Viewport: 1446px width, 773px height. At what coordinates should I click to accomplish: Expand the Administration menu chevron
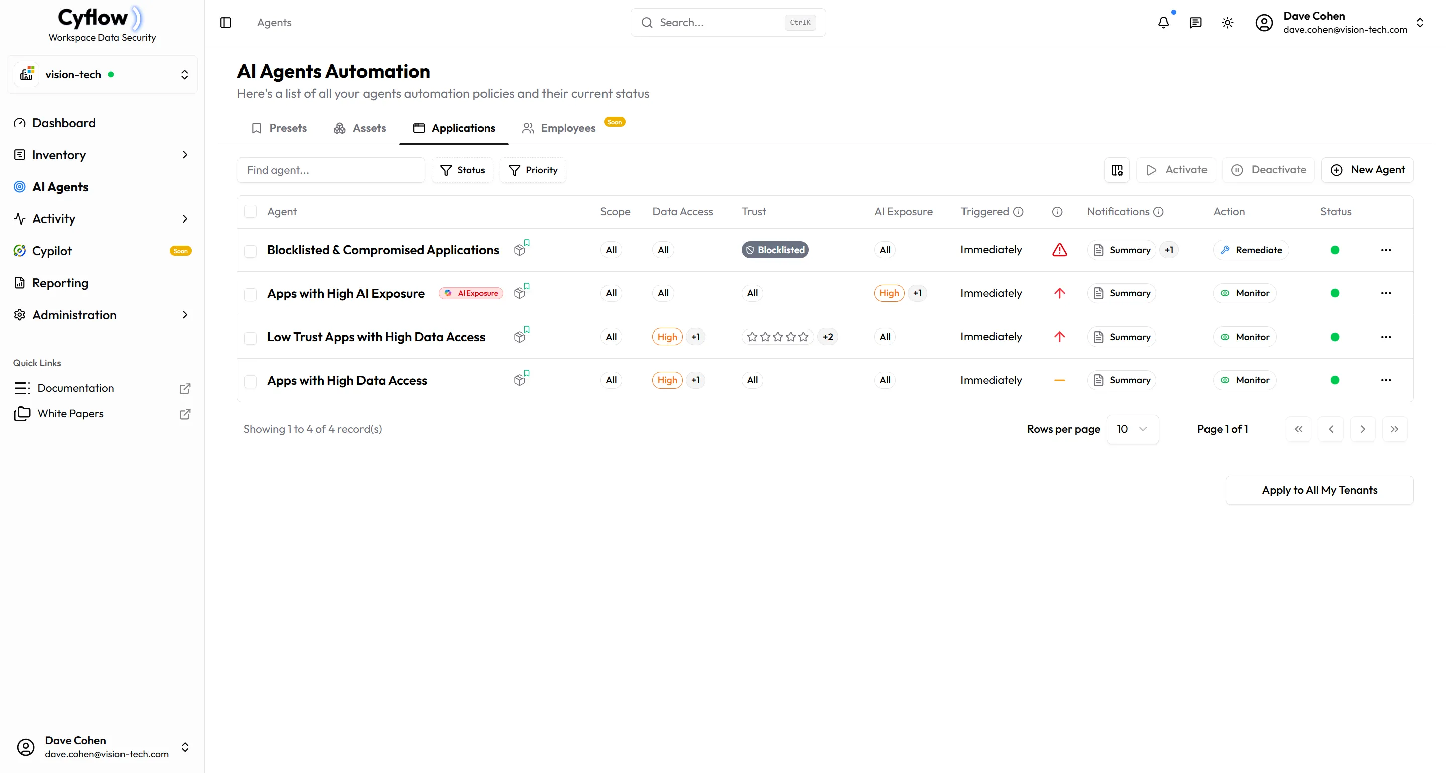(x=185, y=315)
